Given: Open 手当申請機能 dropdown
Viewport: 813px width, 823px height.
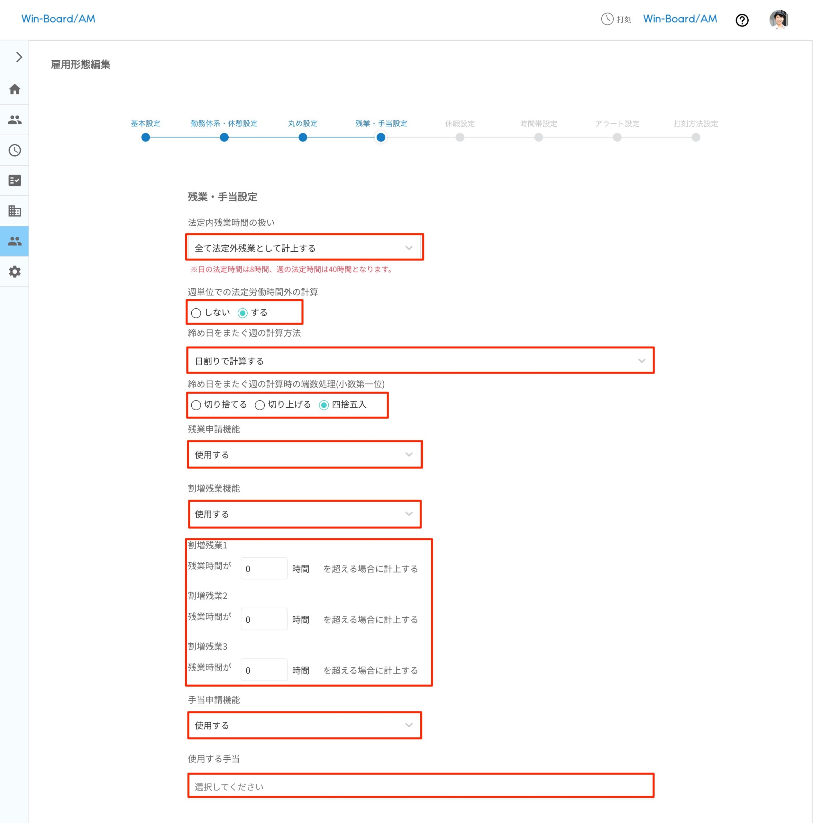Looking at the screenshot, I should pyautogui.click(x=304, y=726).
